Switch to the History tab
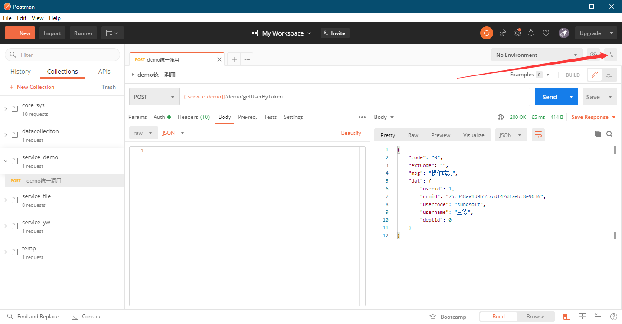 [20, 72]
